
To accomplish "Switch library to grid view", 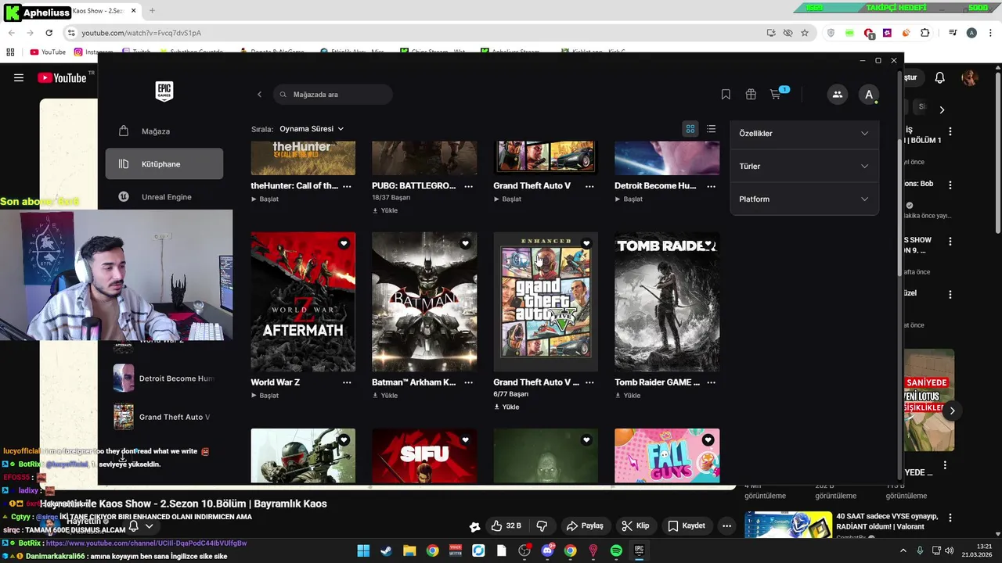I will (x=690, y=129).
